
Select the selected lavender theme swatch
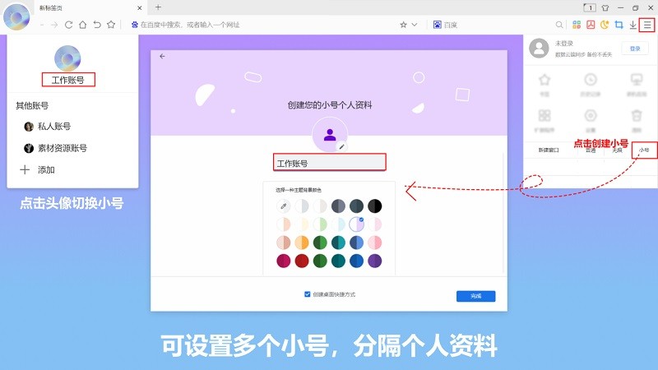[x=356, y=224]
